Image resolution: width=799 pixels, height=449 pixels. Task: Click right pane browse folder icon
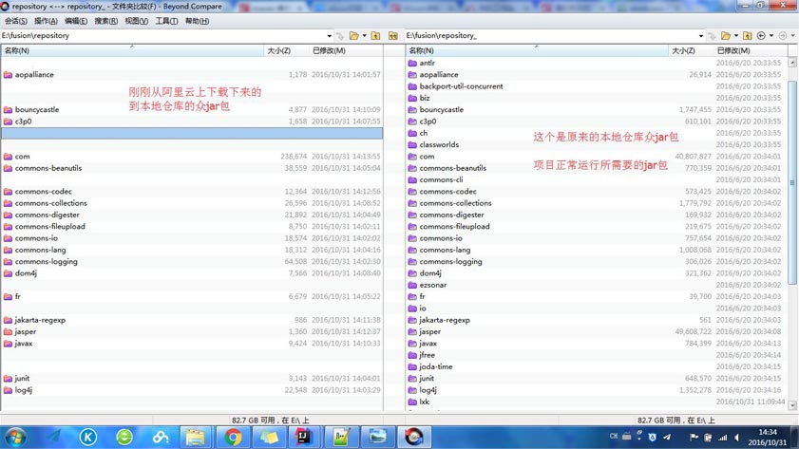point(726,36)
